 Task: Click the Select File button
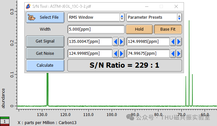45,17
